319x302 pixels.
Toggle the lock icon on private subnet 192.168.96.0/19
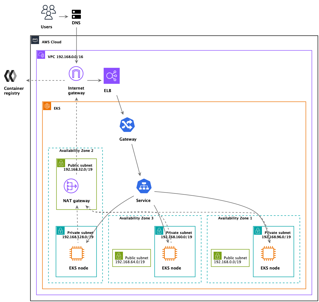tap(258, 231)
